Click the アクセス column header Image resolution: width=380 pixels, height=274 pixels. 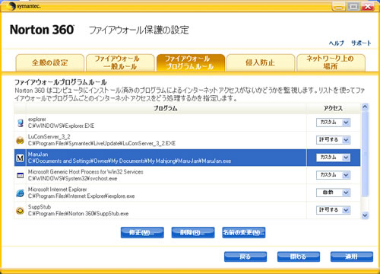pos(333,108)
